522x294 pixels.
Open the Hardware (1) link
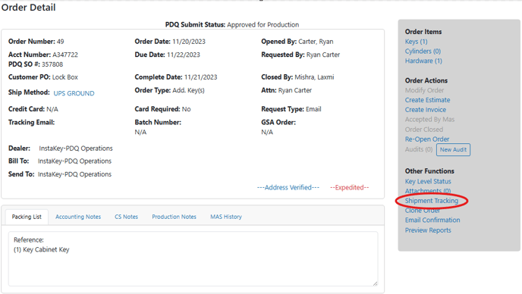423,61
